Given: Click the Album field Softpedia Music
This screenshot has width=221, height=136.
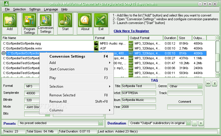Looking at the screenshot, I should click(138, 100).
